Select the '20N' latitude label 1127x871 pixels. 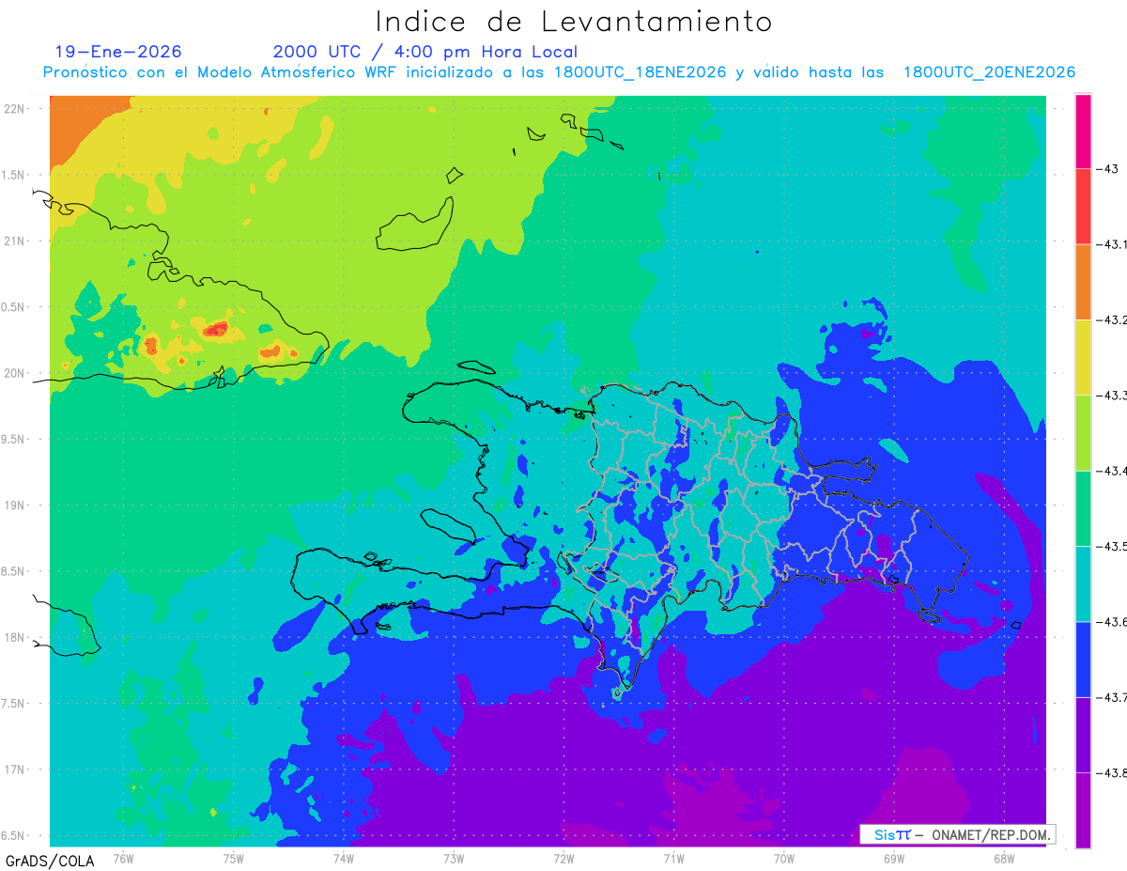tap(15, 373)
